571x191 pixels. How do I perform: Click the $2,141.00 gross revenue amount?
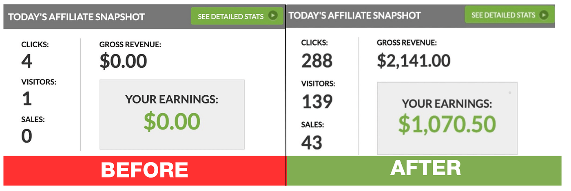(414, 61)
